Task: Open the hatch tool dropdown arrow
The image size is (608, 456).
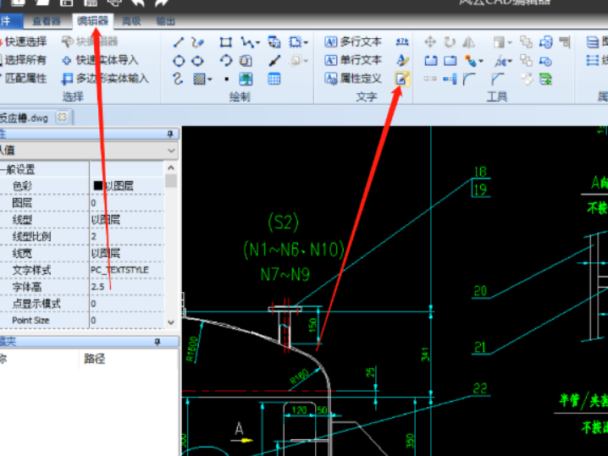Action: pos(209,79)
